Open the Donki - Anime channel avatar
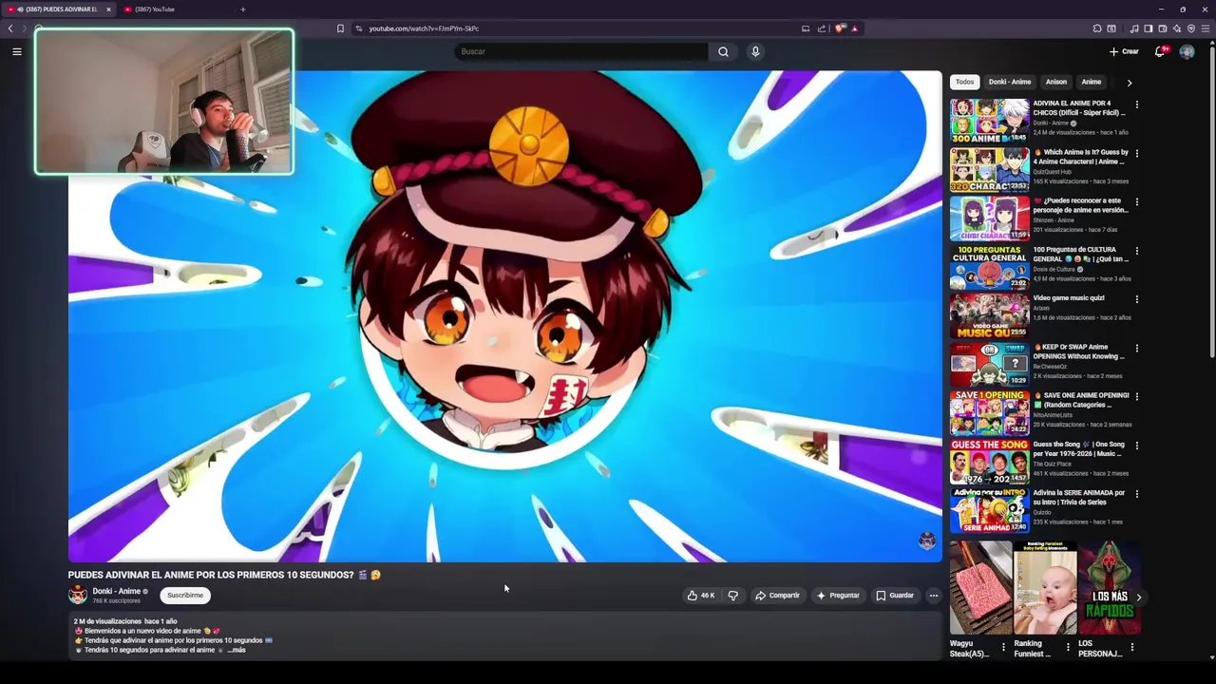The width and height of the screenshot is (1216, 684). [78, 595]
